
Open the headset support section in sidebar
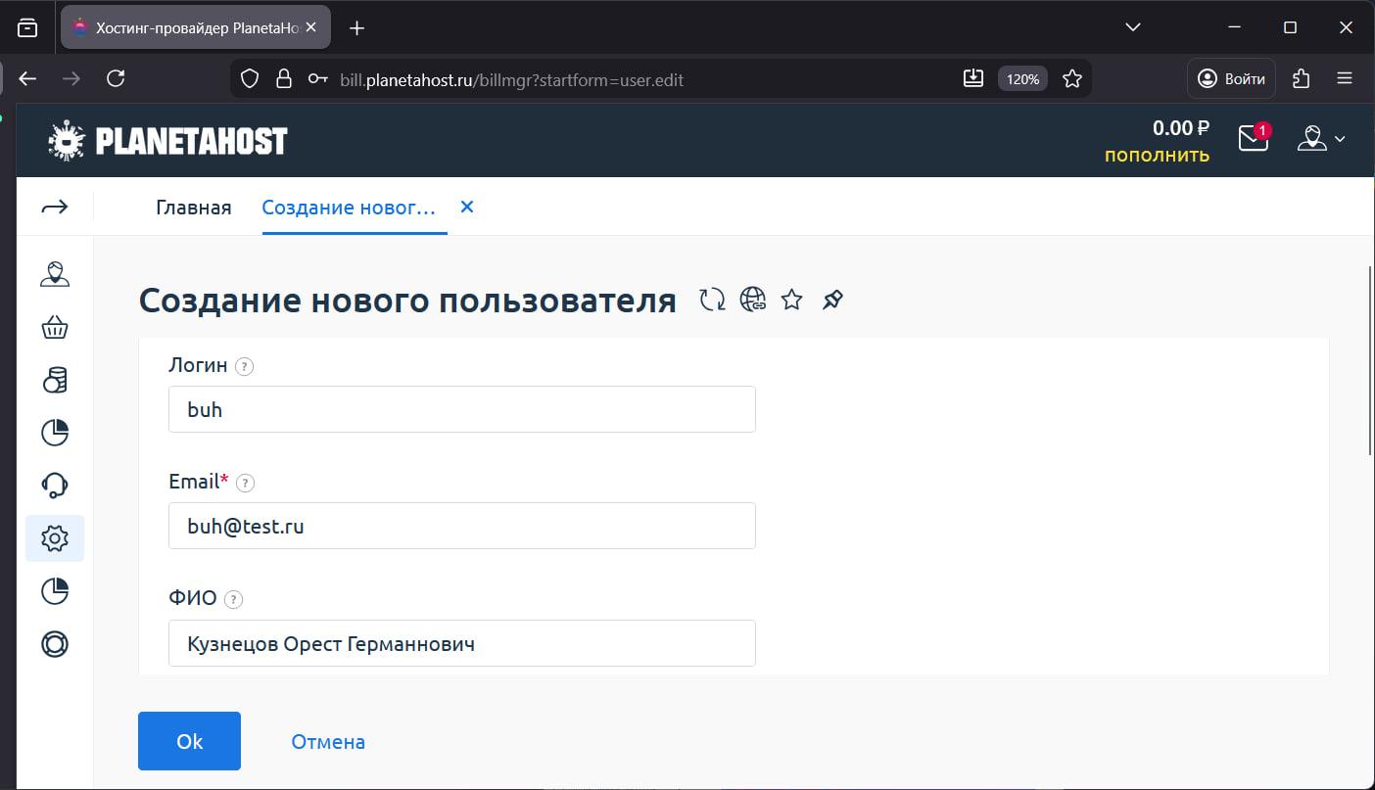(55, 485)
